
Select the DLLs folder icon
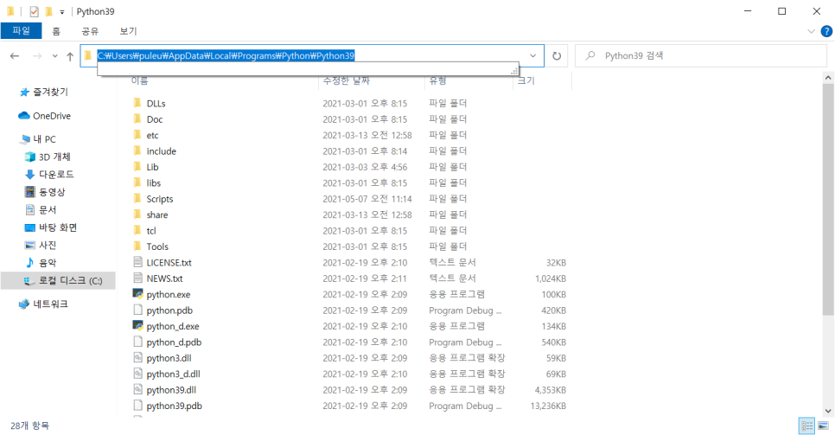[x=137, y=103]
